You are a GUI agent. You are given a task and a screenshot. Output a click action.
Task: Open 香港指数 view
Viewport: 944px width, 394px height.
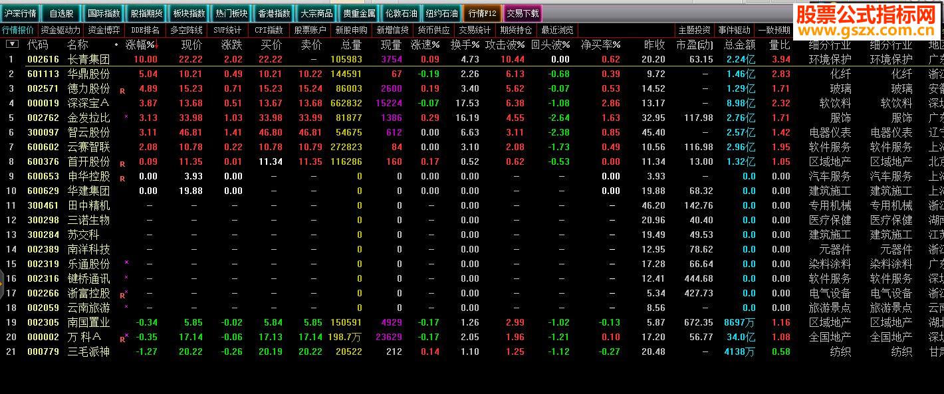(x=274, y=13)
